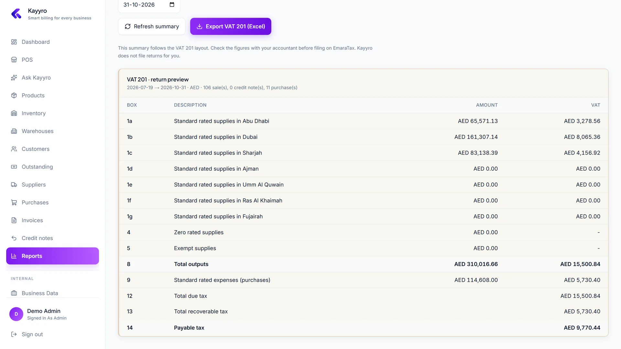Click the Credit notes undo icon
This screenshot has width=621, height=349.
[x=14, y=238]
